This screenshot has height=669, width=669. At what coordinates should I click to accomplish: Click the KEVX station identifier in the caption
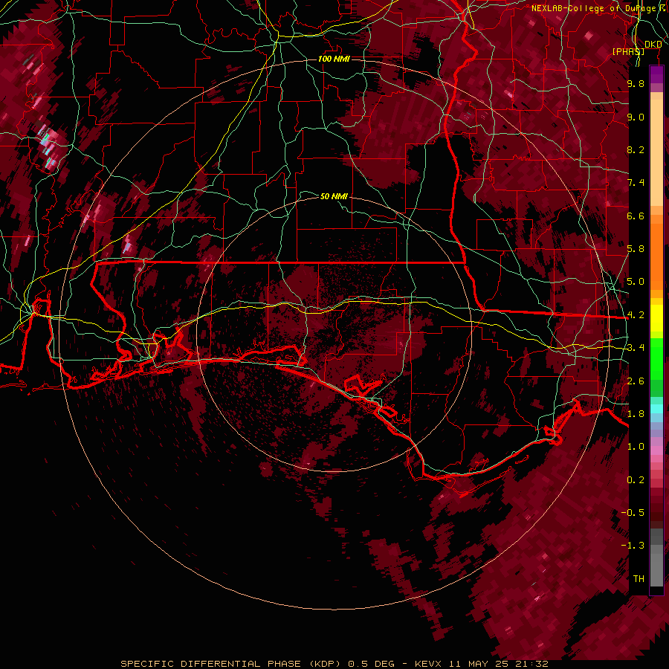tap(430, 664)
